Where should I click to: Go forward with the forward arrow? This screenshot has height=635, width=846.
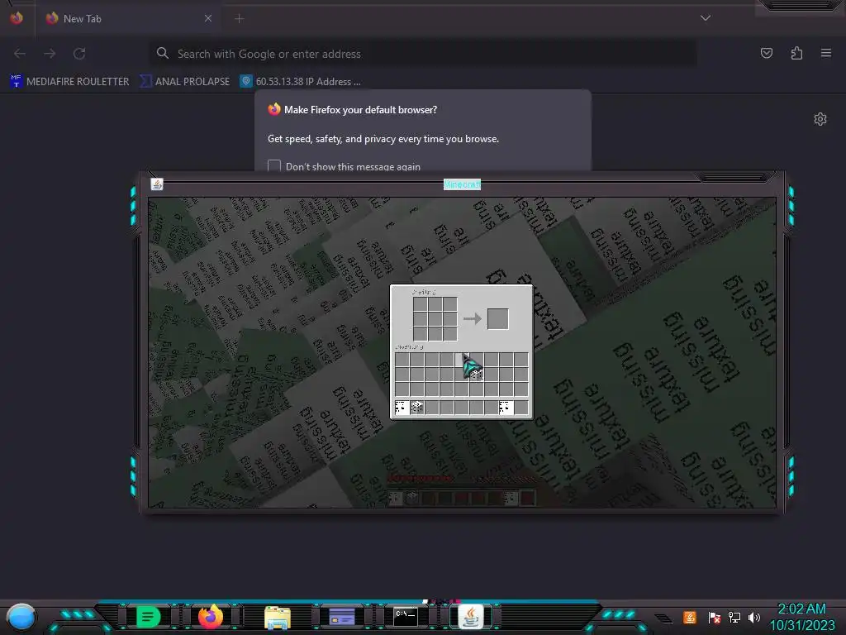(50, 54)
